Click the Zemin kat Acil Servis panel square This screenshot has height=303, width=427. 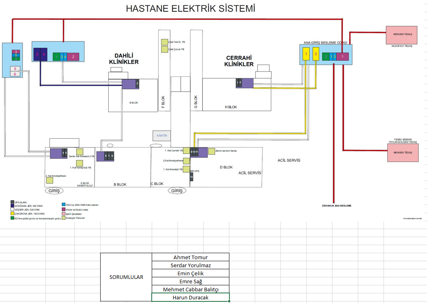pos(211,151)
